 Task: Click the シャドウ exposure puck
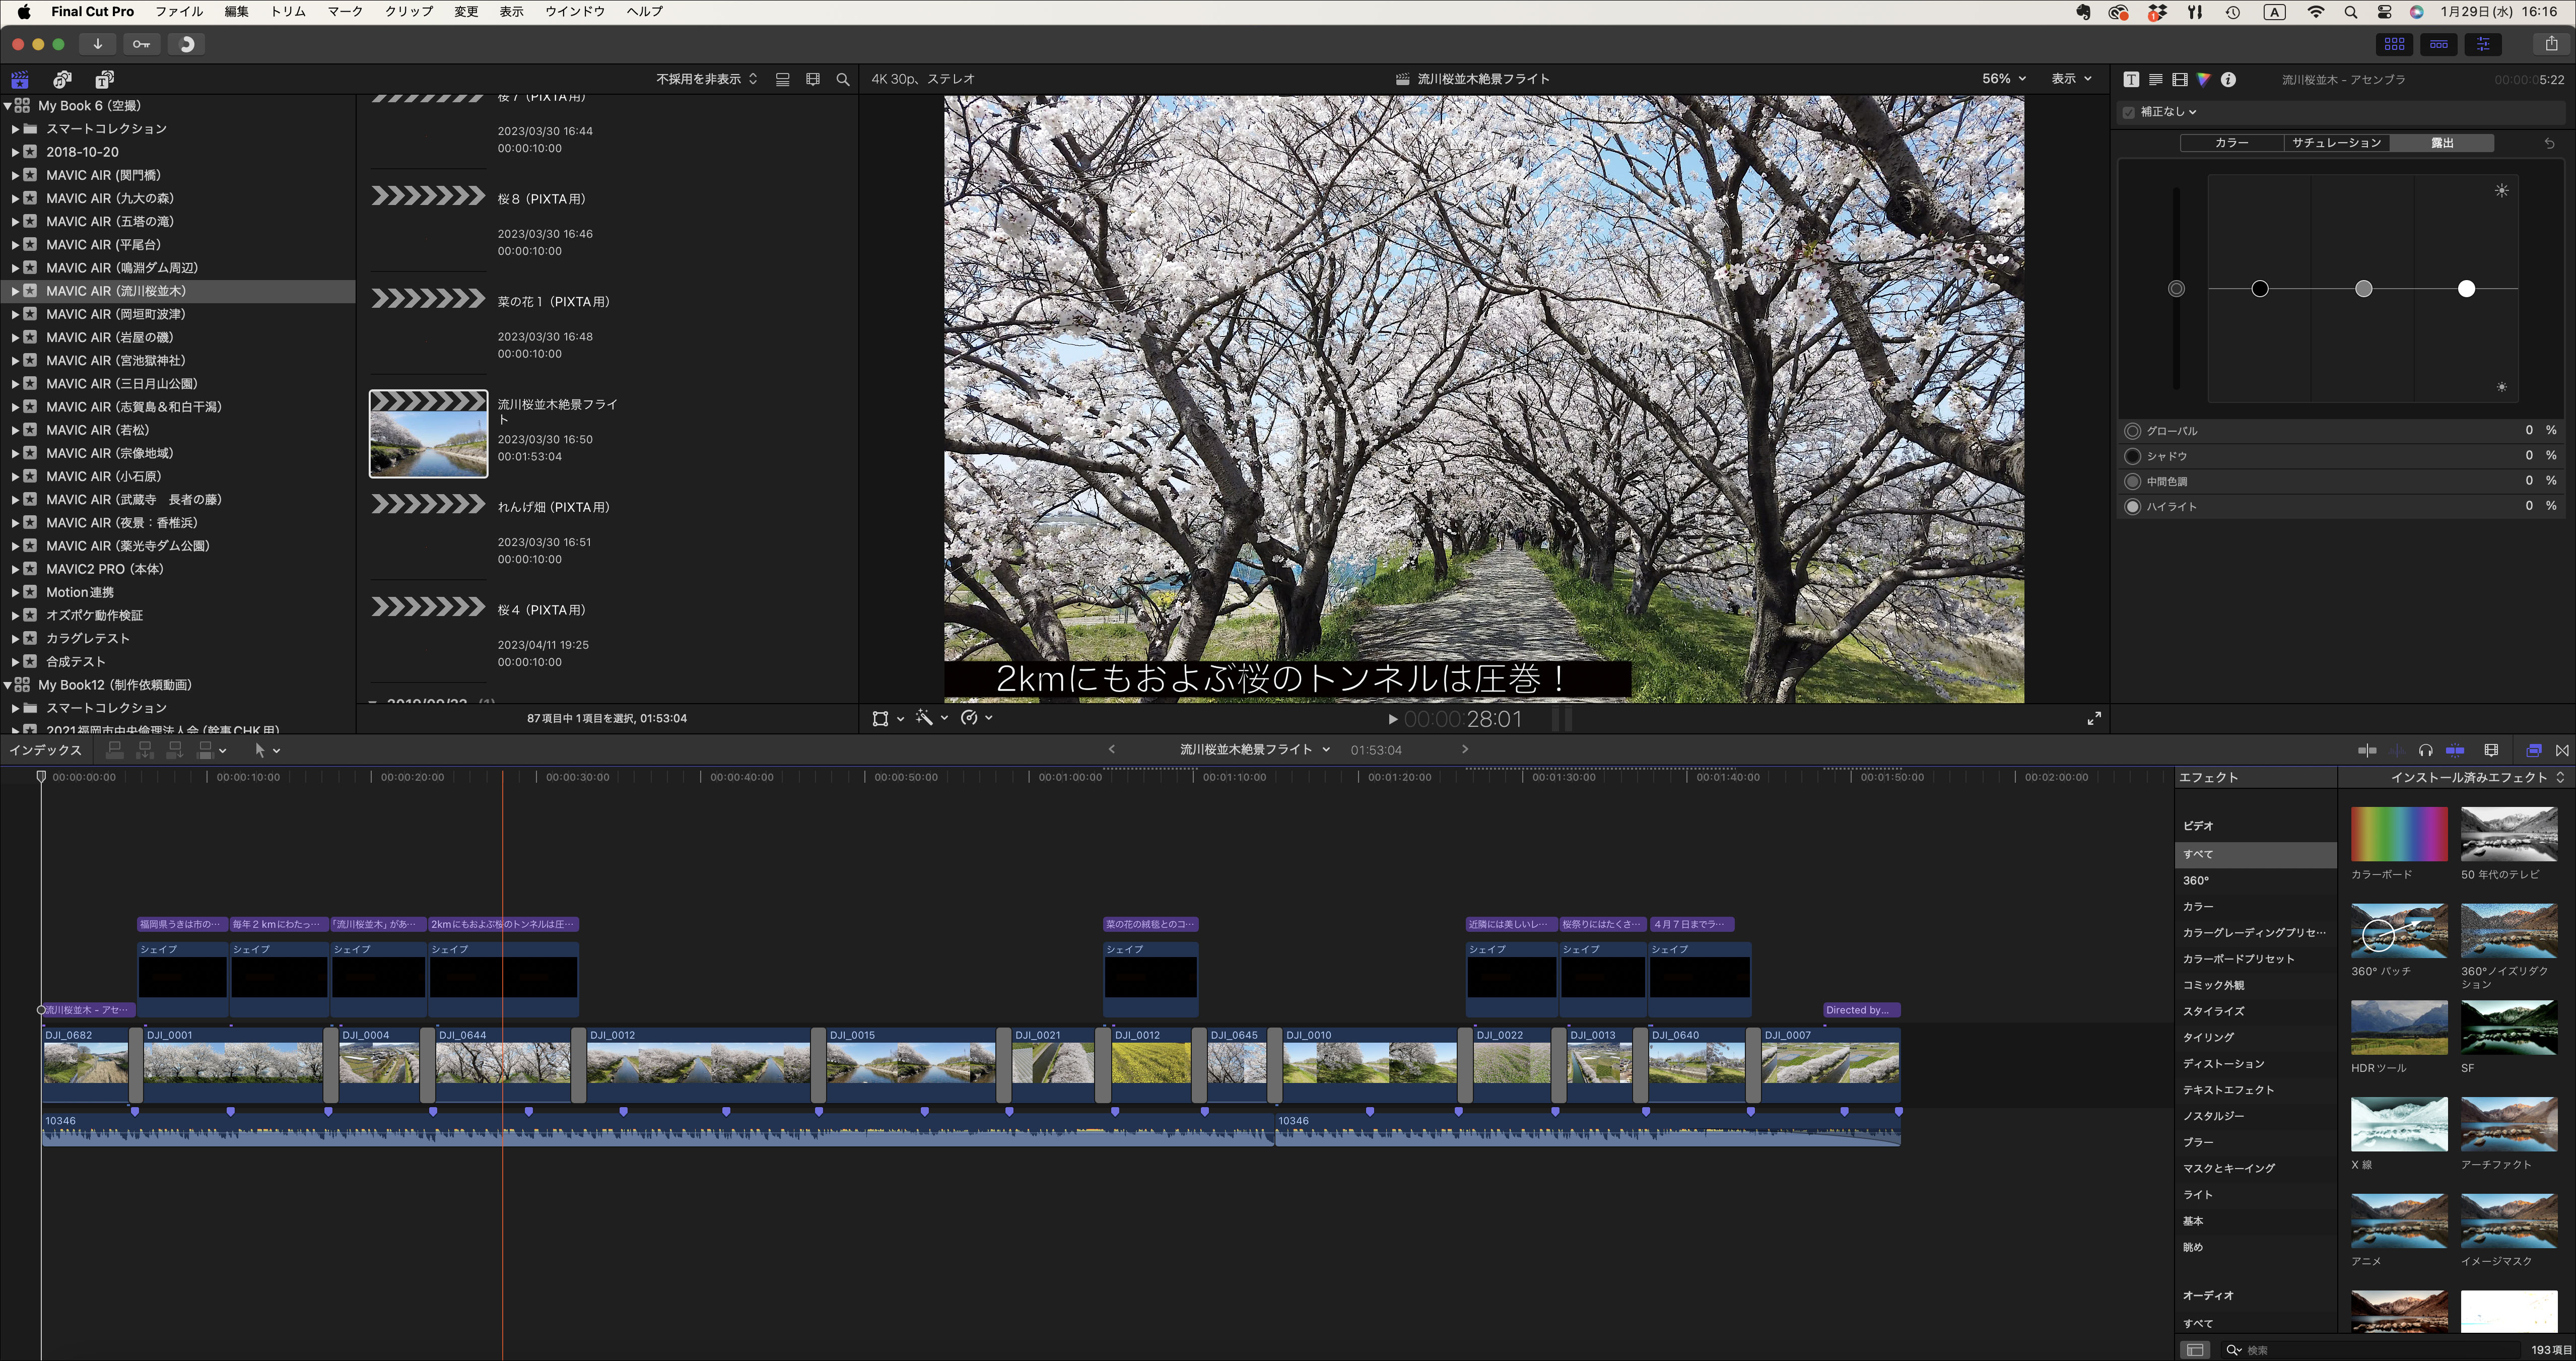[x=2259, y=289]
